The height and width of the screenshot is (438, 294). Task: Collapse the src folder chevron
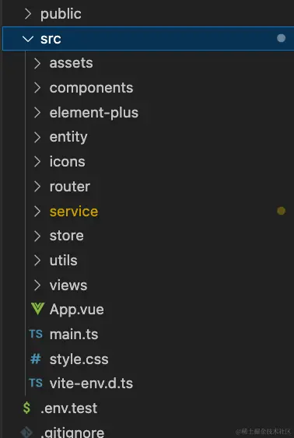click(x=28, y=39)
